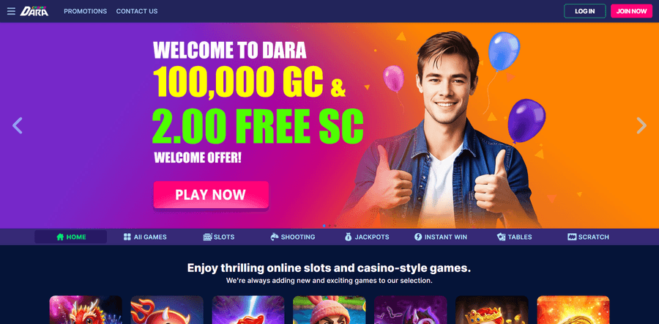
Task: Open the Contact Us menu item
Action: (137, 11)
